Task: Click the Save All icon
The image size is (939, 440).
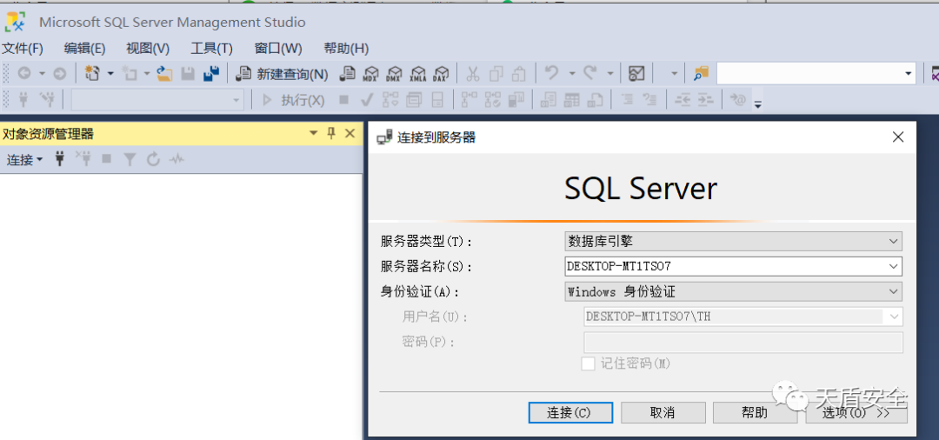Action: [210, 74]
